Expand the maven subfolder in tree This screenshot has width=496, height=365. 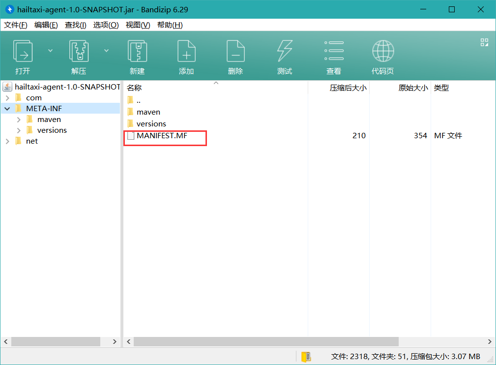click(19, 120)
